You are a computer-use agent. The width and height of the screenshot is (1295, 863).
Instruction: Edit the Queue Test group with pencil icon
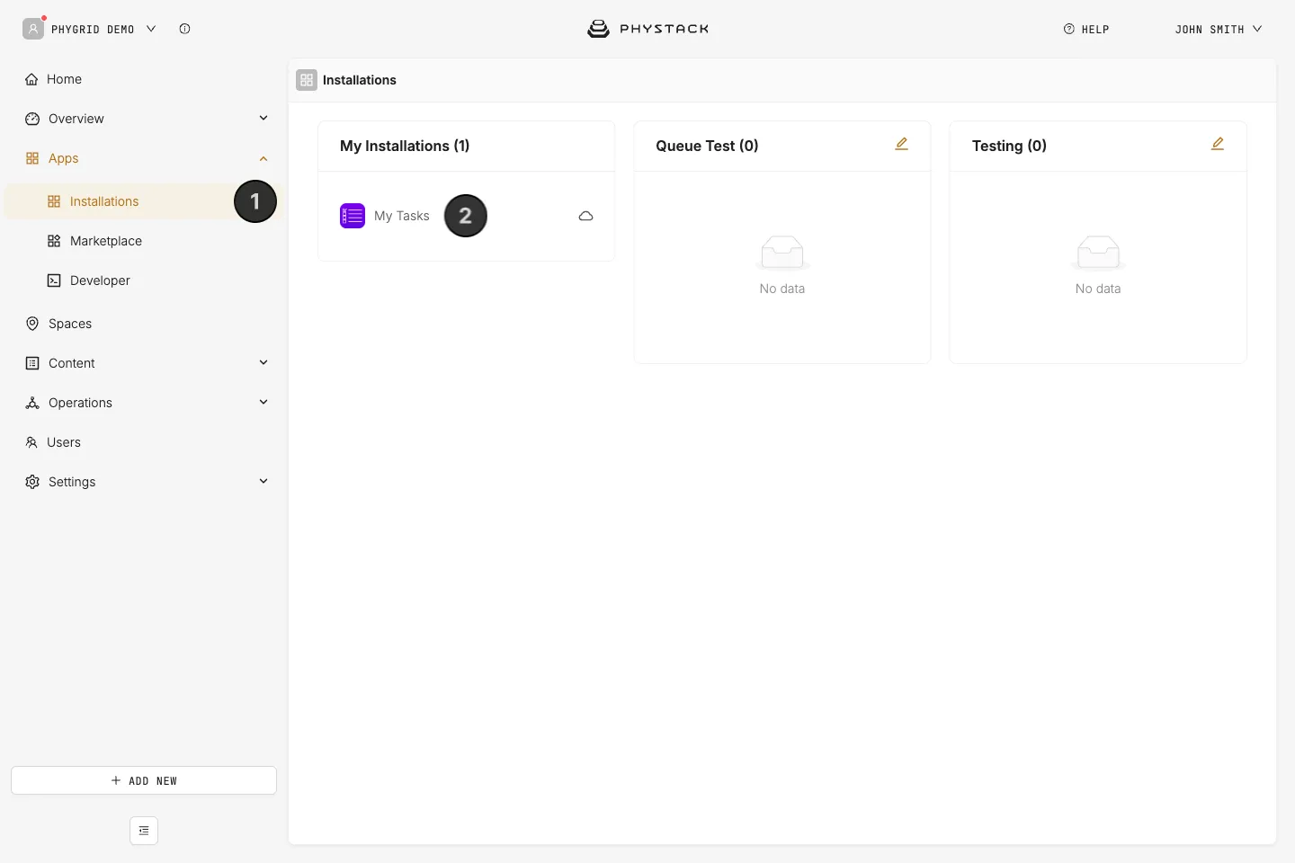click(902, 144)
